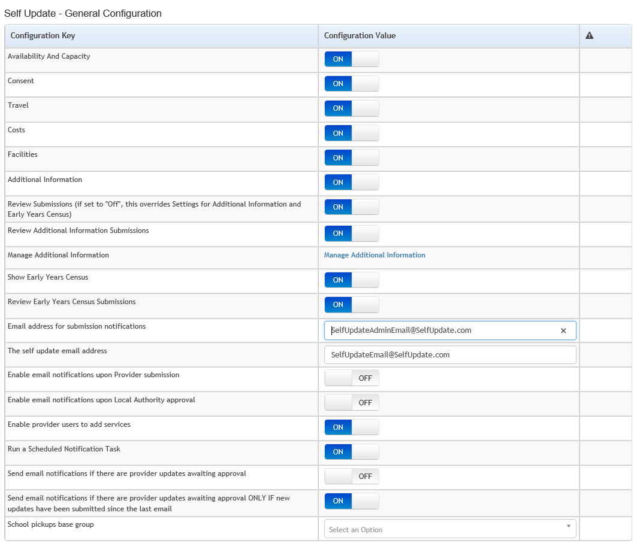The image size is (637, 543).
Task: Toggle the Availability And Capacity switch
Action: pos(351,59)
